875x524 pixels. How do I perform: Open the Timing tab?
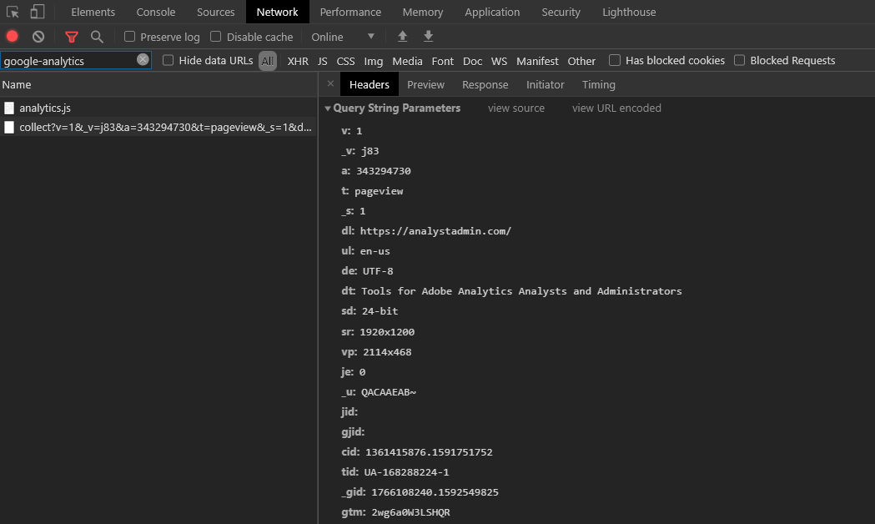pyautogui.click(x=598, y=84)
